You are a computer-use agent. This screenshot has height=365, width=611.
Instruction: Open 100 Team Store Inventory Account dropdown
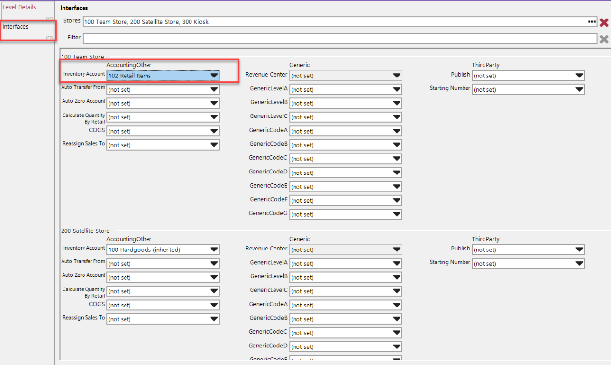pyautogui.click(x=163, y=76)
